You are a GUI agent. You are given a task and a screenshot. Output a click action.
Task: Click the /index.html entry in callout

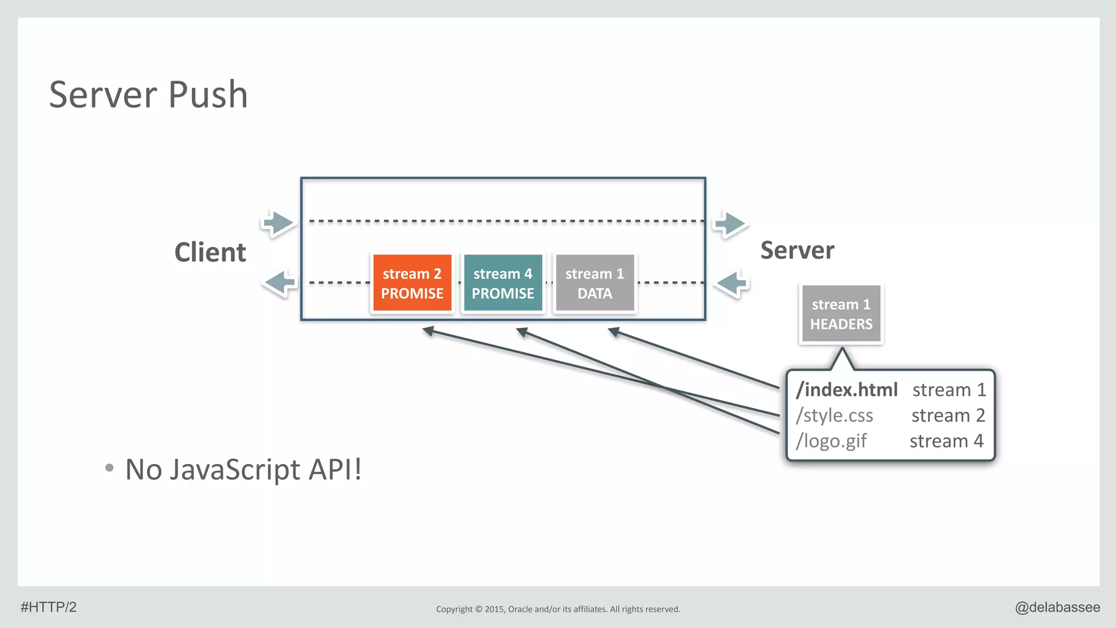click(x=846, y=390)
